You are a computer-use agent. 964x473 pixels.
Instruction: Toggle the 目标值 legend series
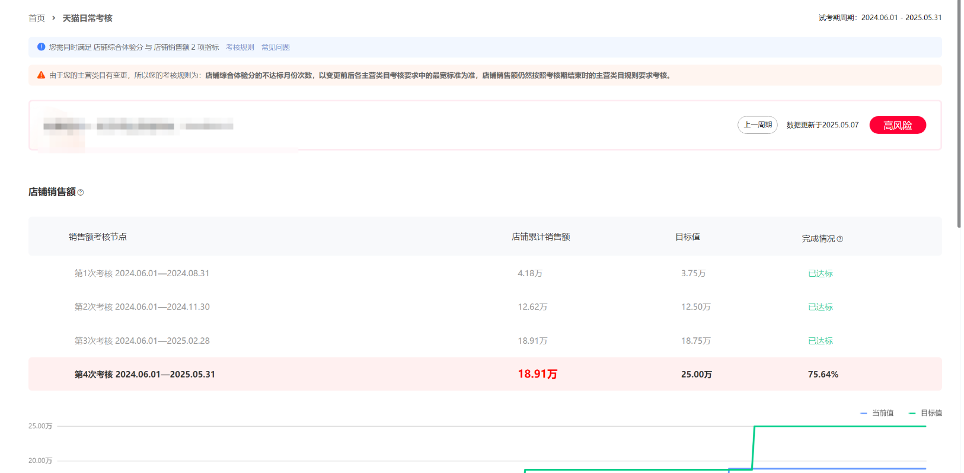pyautogui.click(x=925, y=413)
